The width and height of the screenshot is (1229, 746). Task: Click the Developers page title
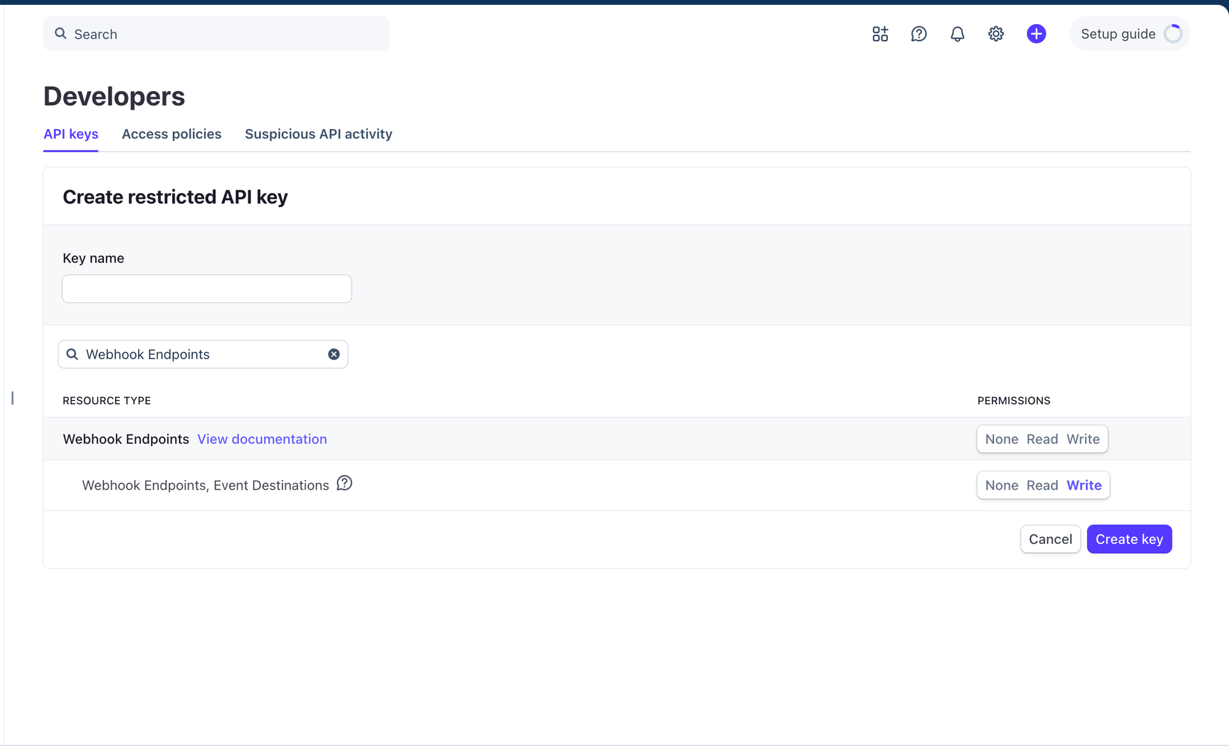[x=114, y=96]
